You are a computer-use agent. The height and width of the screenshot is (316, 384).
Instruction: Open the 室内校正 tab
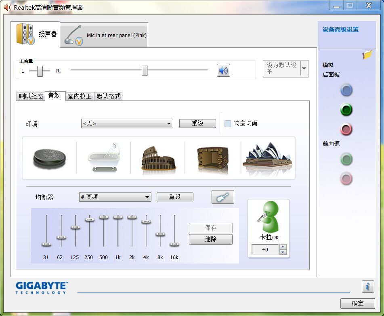pos(80,96)
